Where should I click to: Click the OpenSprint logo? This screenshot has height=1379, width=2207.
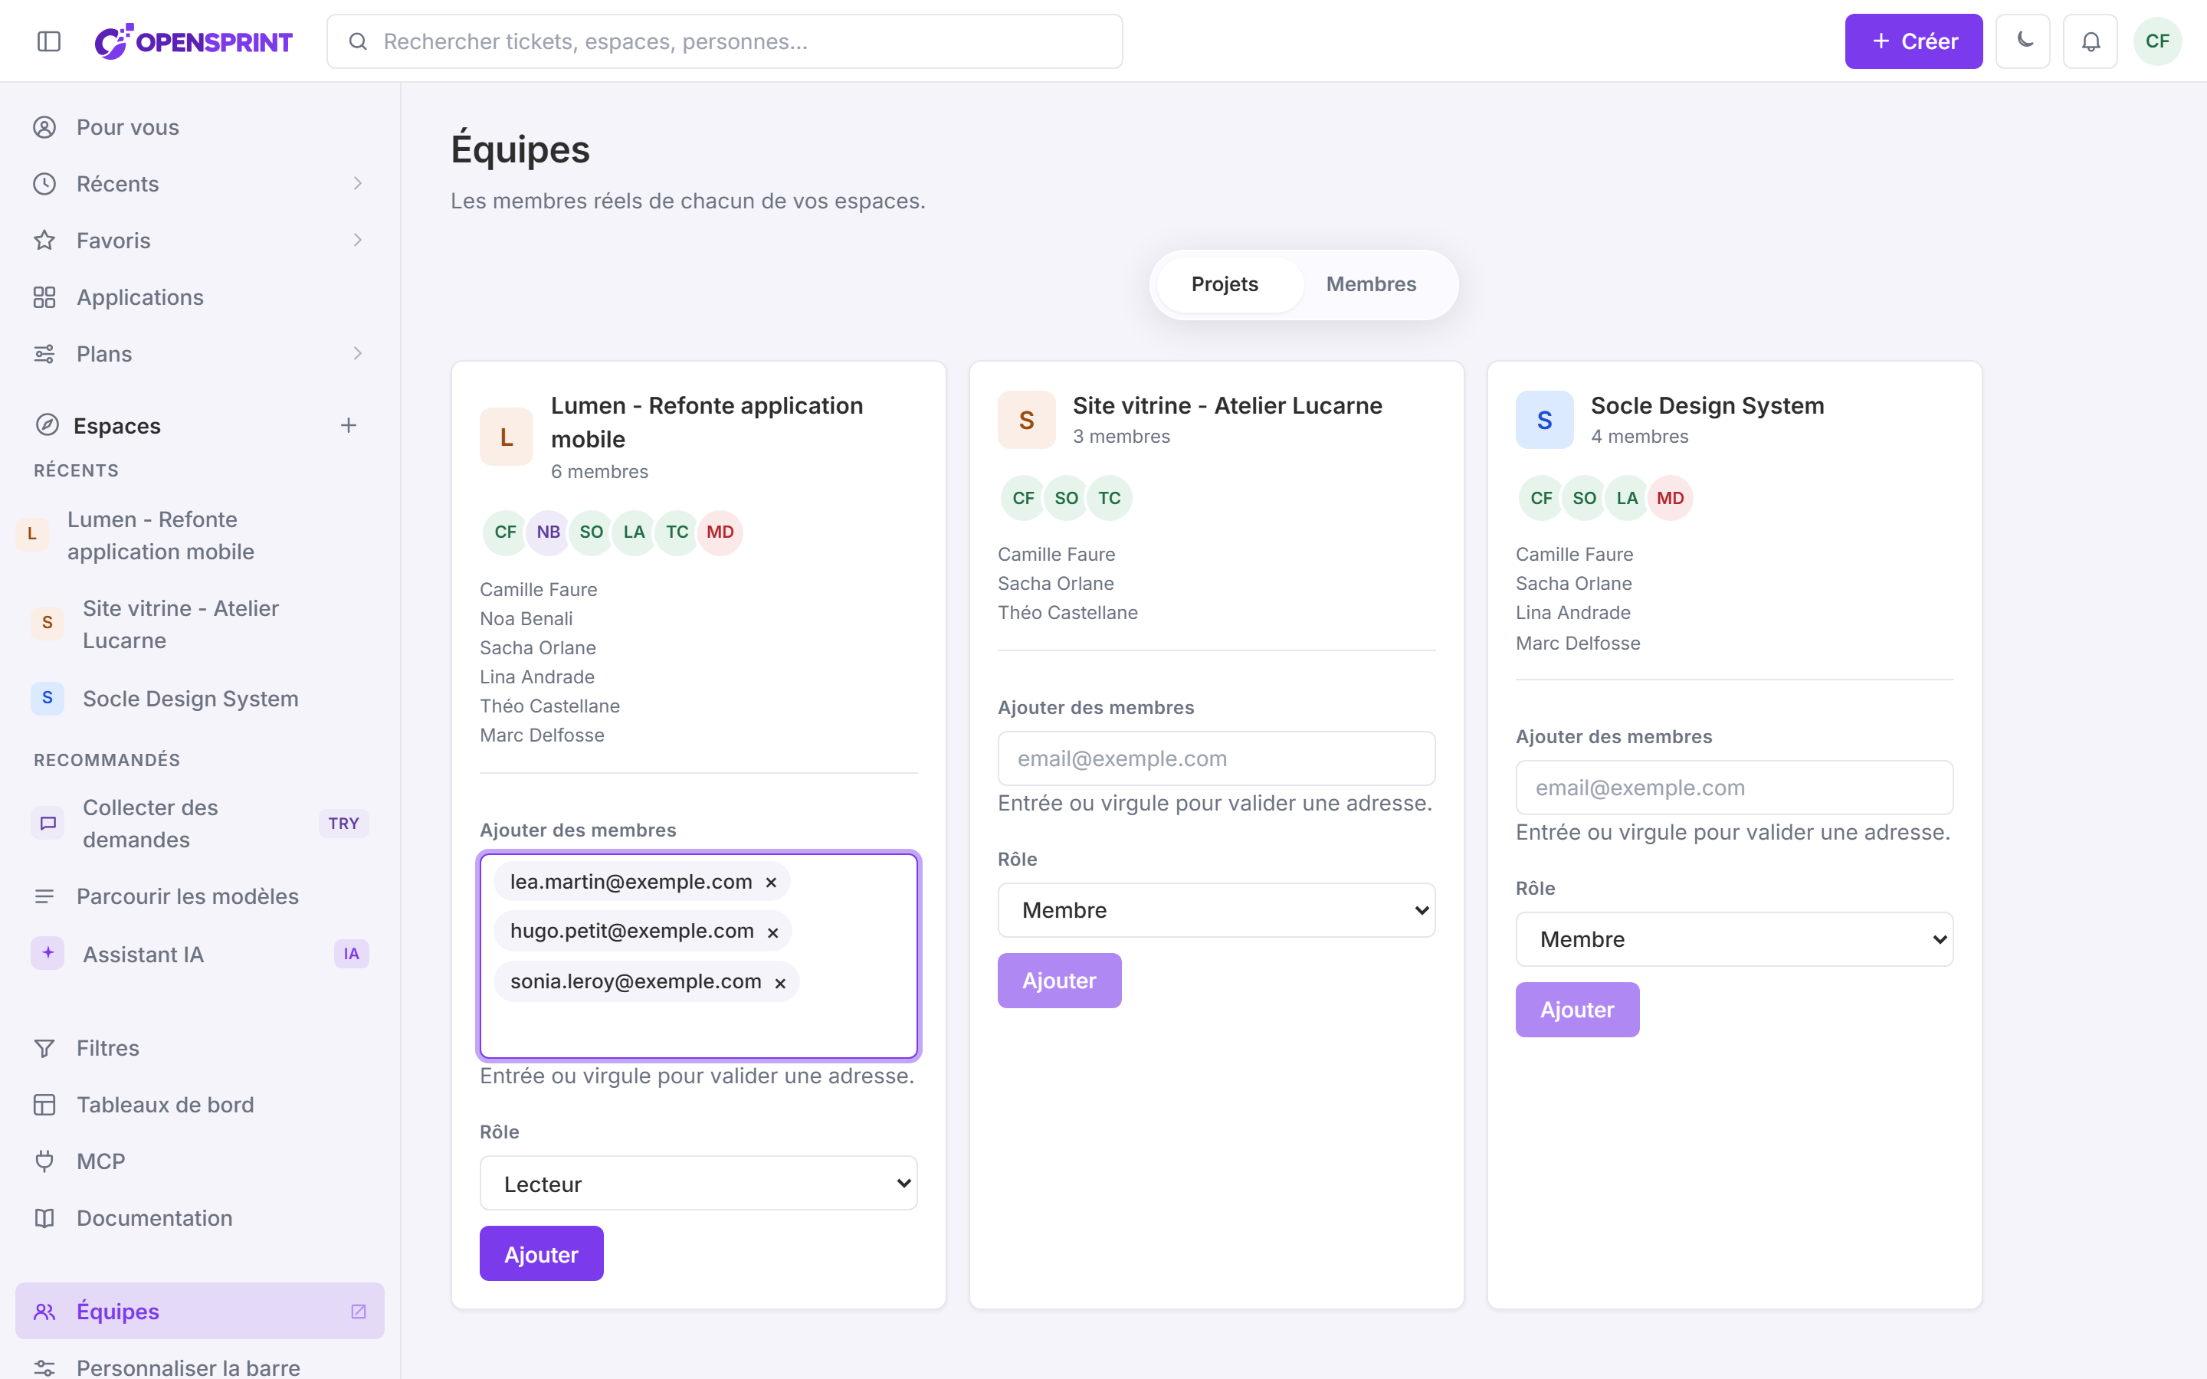(193, 41)
